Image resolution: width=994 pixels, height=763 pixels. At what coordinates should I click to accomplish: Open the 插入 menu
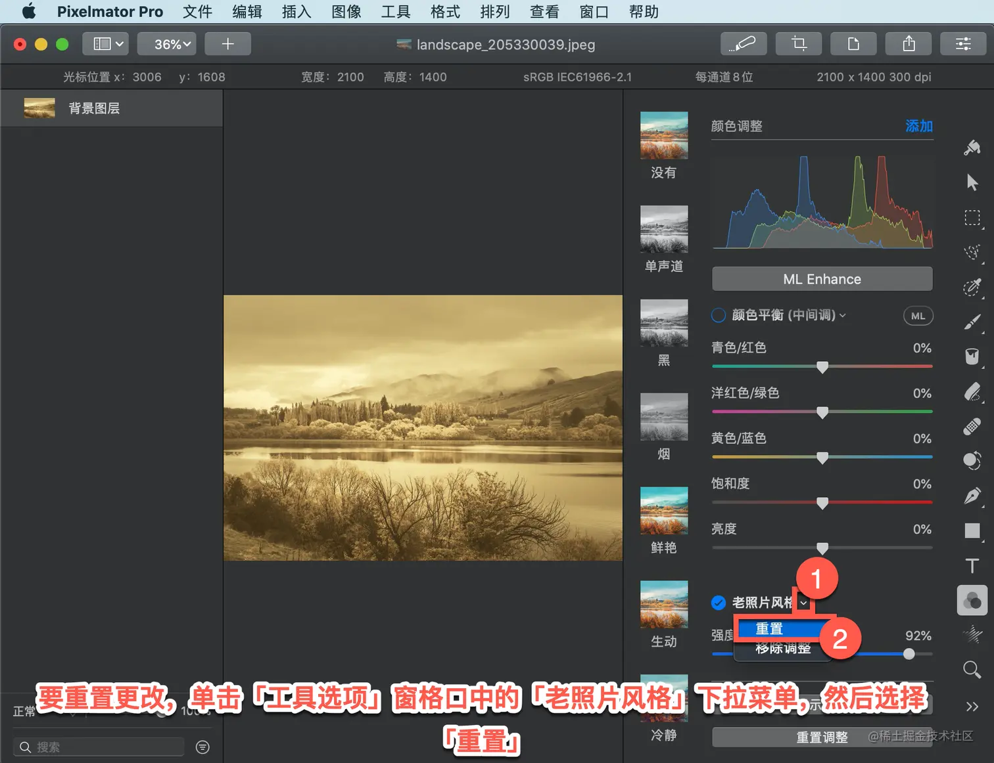296,11
